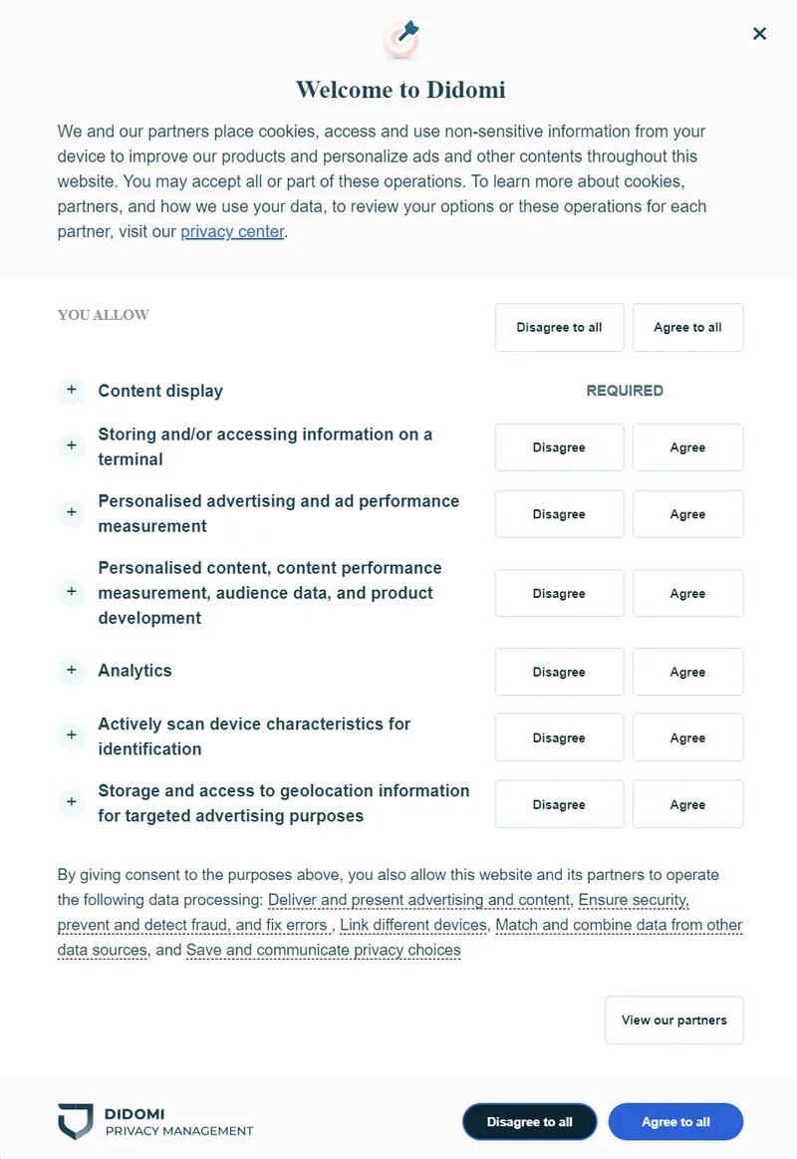The height and width of the screenshot is (1159, 797).
Task: Open the Link different devices details
Action: [x=412, y=925]
